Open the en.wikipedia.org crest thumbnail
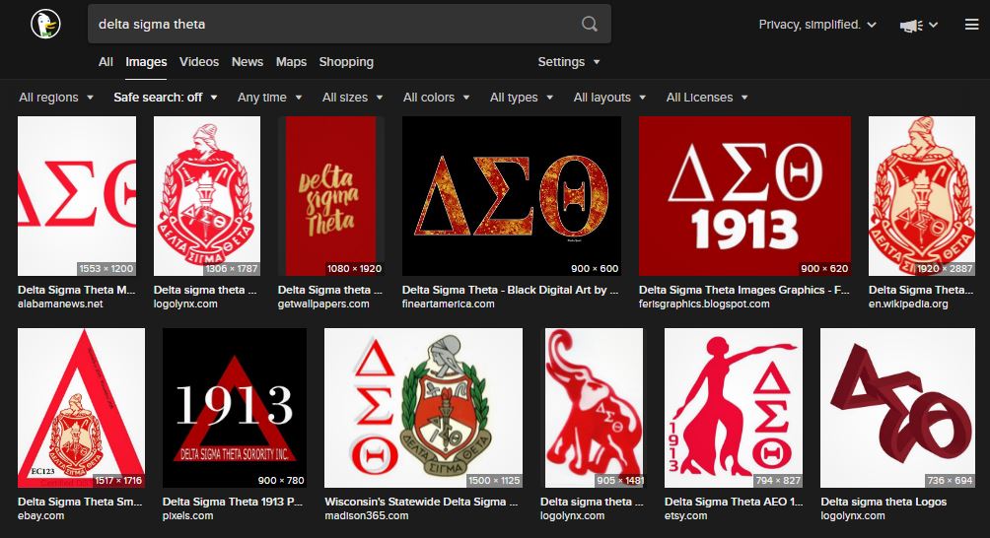Screen dimensions: 990x538 [922, 196]
